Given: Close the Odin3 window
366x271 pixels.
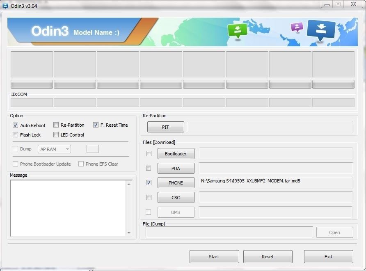Looking at the screenshot, I should [353, 5].
